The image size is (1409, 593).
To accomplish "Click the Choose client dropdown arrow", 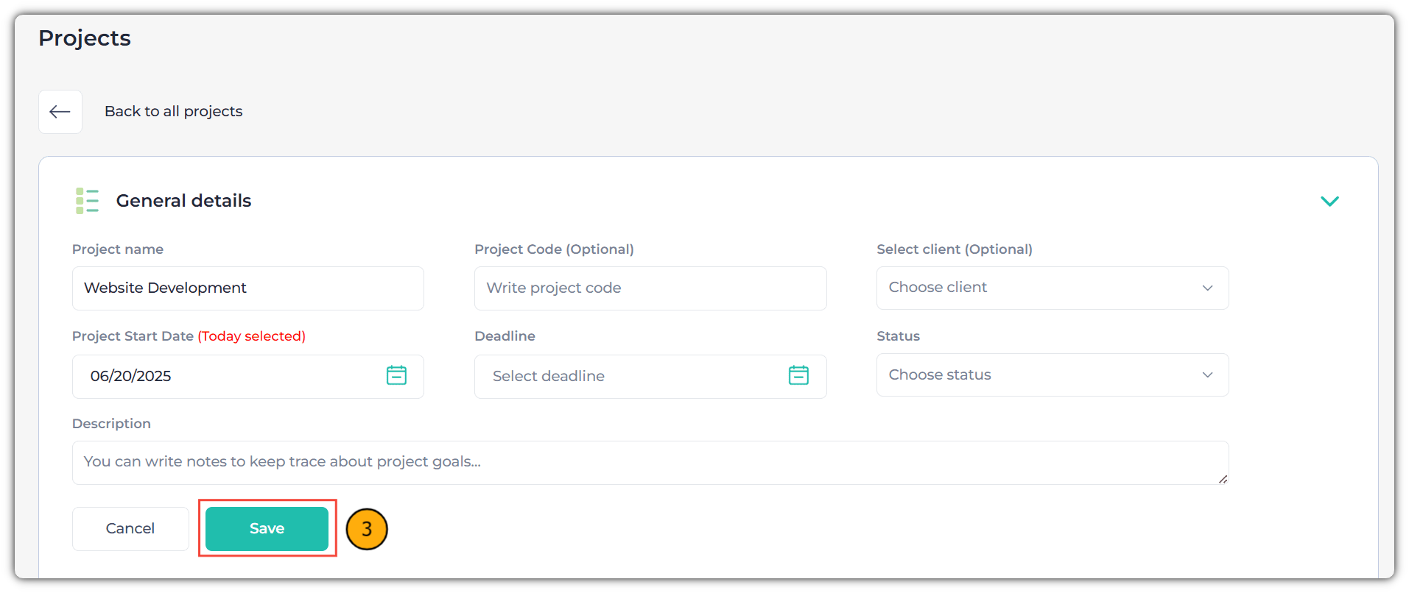I will pyautogui.click(x=1207, y=288).
